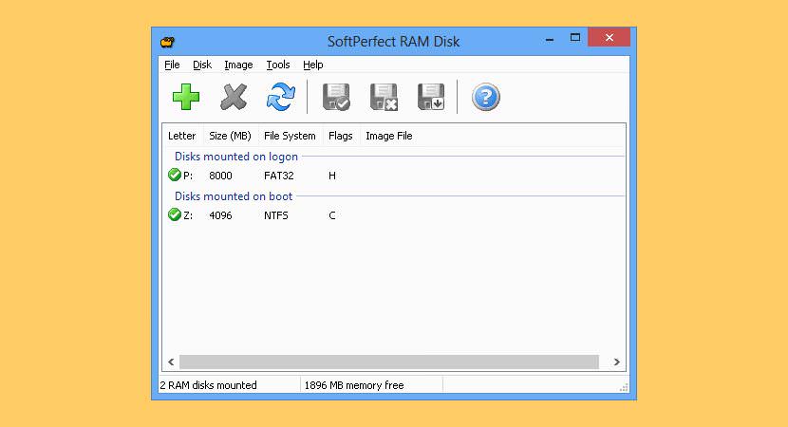Click the NTFS file system cell
Viewport: 788px width, 427px height.
[276, 215]
